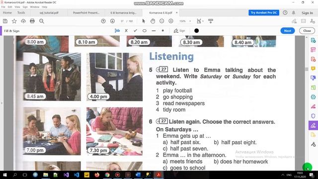318x179 pixels.
Task: Expand the left navigation pane arrow
Action: point(1,103)
